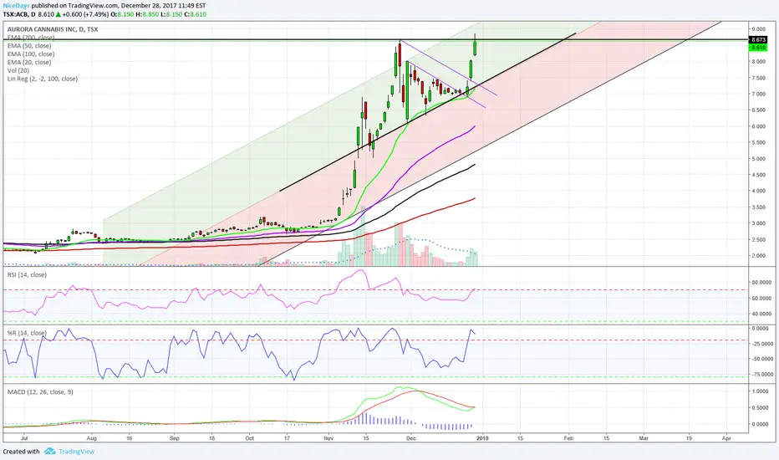The width and height of the screenshot is (779, 460).
Task: Click the MACD (12, 26, close, 9) label
Action: 40,392
